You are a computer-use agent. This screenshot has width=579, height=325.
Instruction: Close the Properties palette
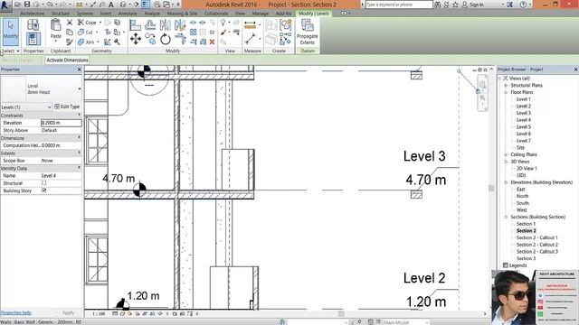coord(79,70)
